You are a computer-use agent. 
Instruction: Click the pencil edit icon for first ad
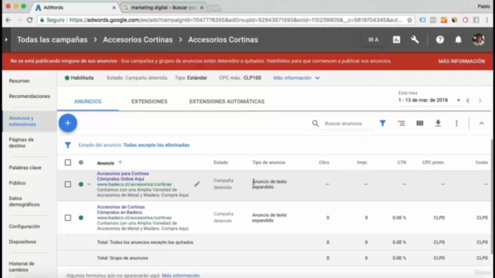[197, 184]
